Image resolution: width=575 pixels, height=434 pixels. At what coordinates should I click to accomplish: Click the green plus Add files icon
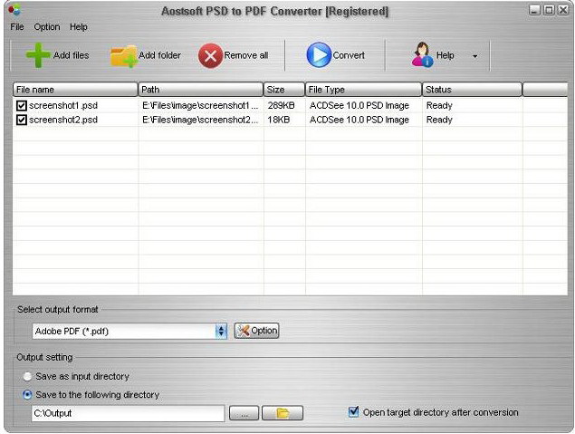[38, 55]
